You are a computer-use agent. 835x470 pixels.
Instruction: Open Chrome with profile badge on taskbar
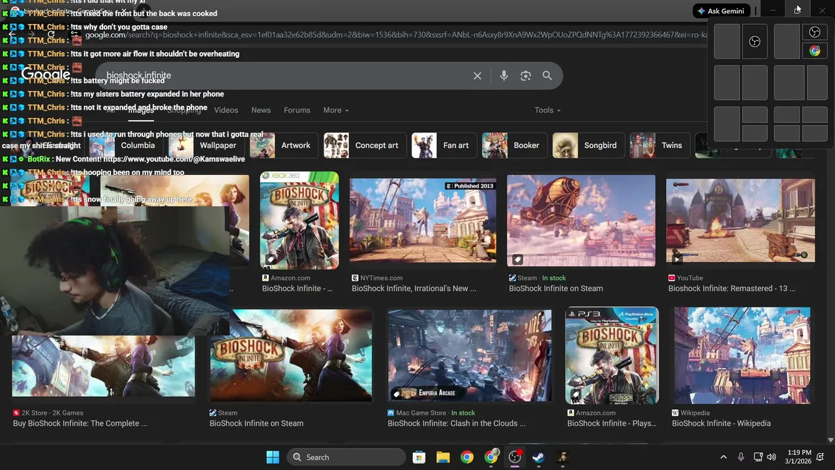(491, 456)
